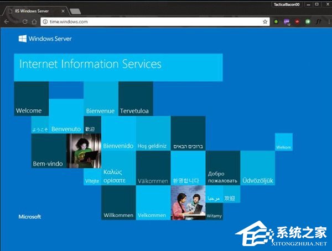Click the Bienvenue tile
This screenshot has width=332, height=251.
click(101, 99)
